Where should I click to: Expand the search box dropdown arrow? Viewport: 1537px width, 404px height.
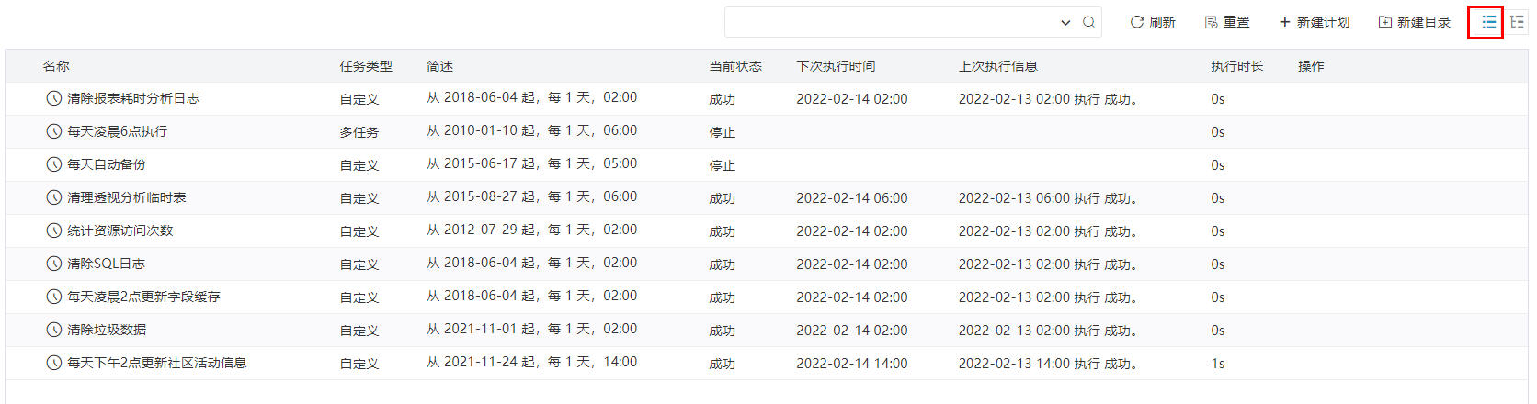click(x=1065, y=22)
